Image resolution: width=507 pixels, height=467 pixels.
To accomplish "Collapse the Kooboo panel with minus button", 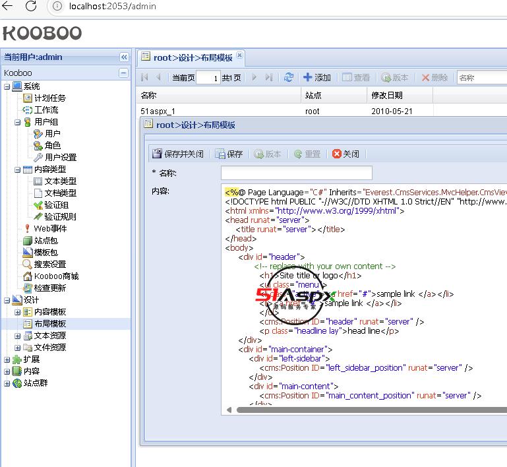I will point(123,73).
